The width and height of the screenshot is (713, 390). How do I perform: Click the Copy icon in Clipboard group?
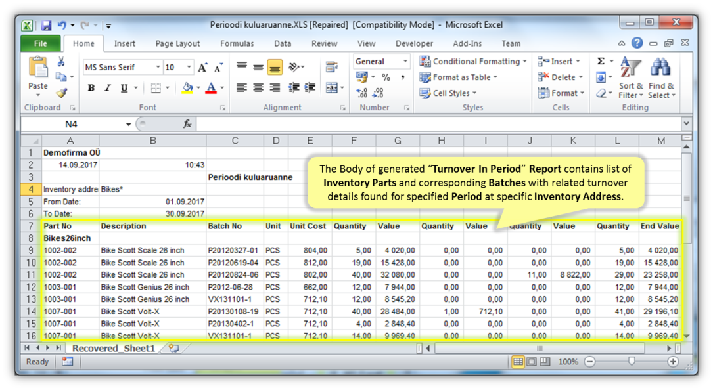click(61, 77)
